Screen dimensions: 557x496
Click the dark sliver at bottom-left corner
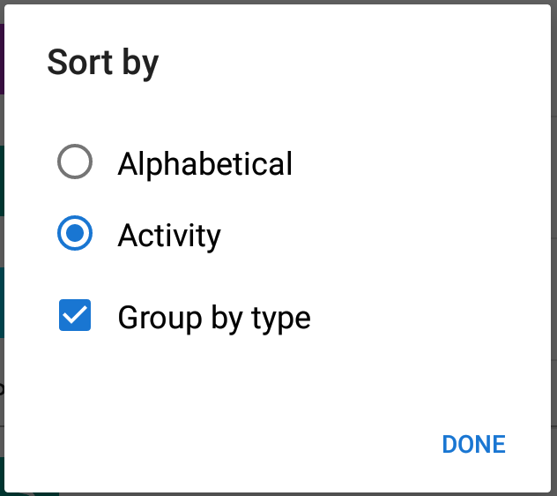pyautogui.click(x=3, y=477)
